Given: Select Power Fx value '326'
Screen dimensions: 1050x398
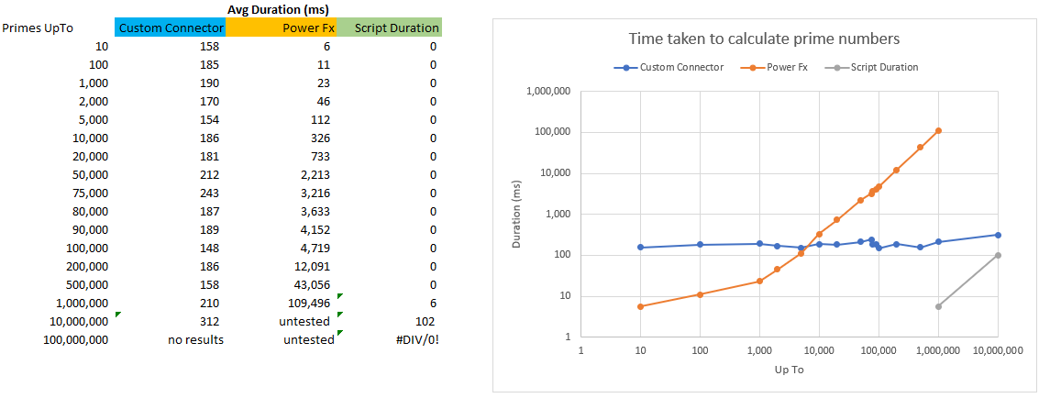Looking at the screenshot, I should pyautogui.click(x=322, y=138).
